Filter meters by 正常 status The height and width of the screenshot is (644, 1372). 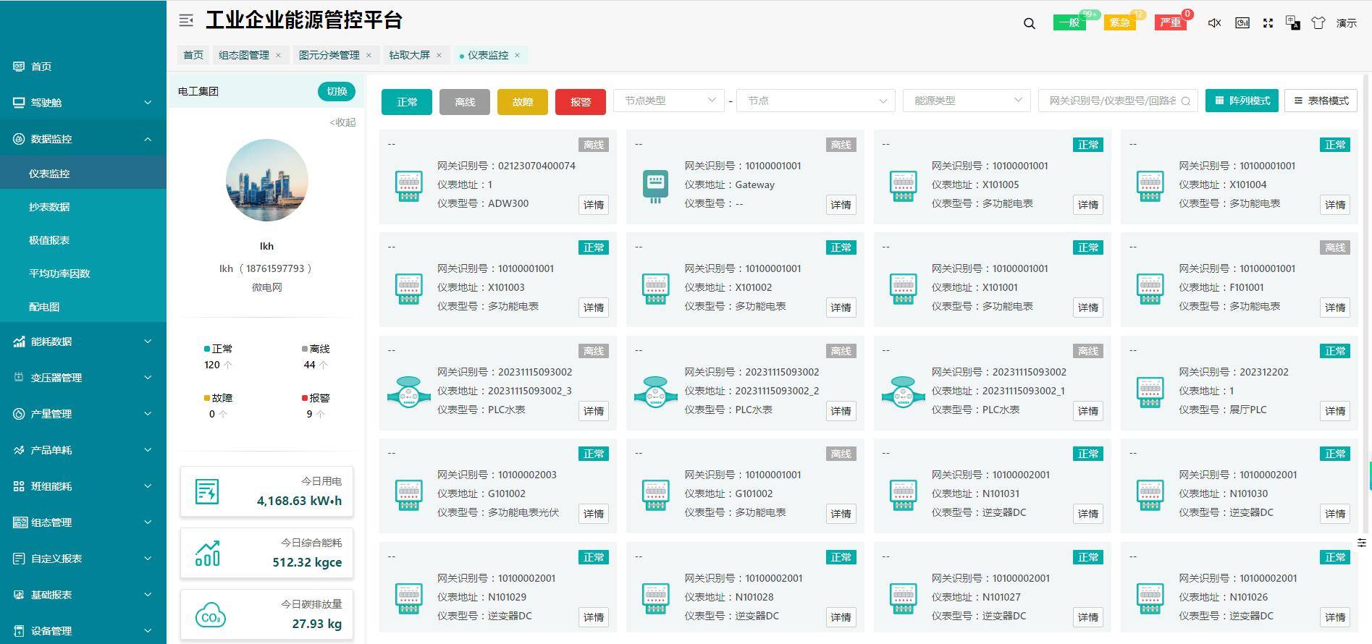(407, 102)
